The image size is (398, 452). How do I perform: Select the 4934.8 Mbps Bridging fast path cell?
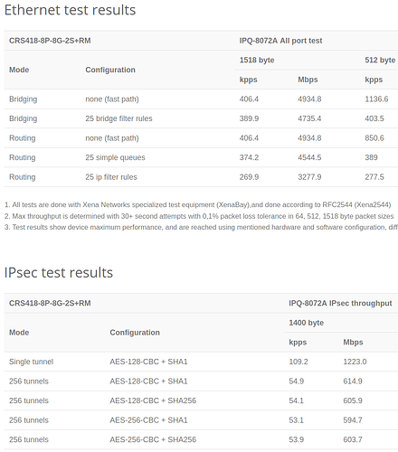pos(309,99)
